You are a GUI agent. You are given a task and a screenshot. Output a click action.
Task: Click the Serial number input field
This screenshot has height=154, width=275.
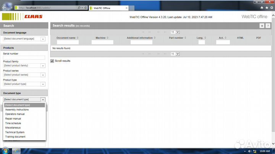(x=24, y=58)
